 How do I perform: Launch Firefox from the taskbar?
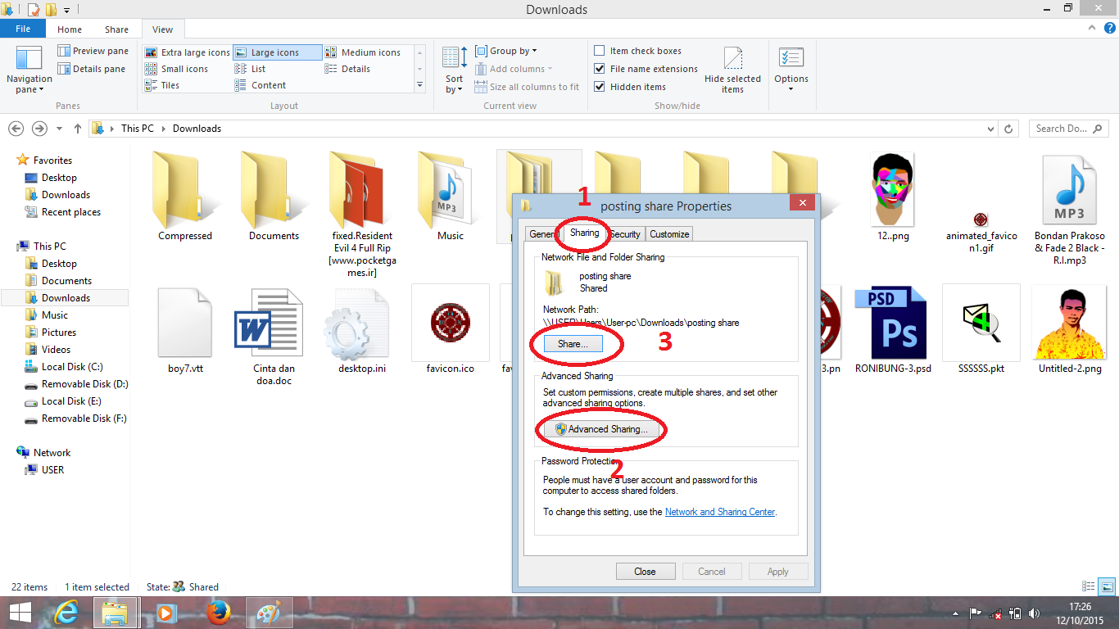coord(220,613)
